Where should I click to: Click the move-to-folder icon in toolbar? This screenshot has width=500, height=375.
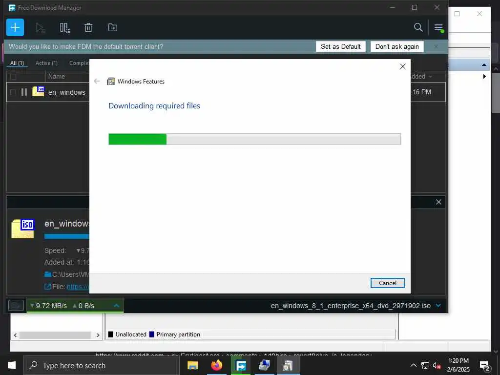coord(113,27)
